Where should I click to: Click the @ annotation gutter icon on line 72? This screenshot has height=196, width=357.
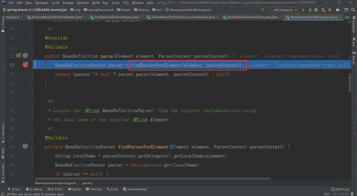click(x=25, y=55)
